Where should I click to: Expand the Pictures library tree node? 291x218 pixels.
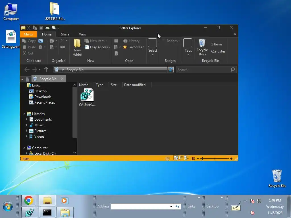pos(27,131)
